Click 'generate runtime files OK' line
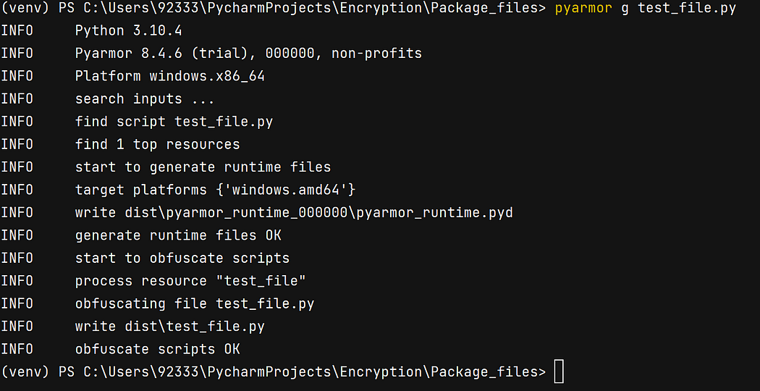 click(178, 235)
